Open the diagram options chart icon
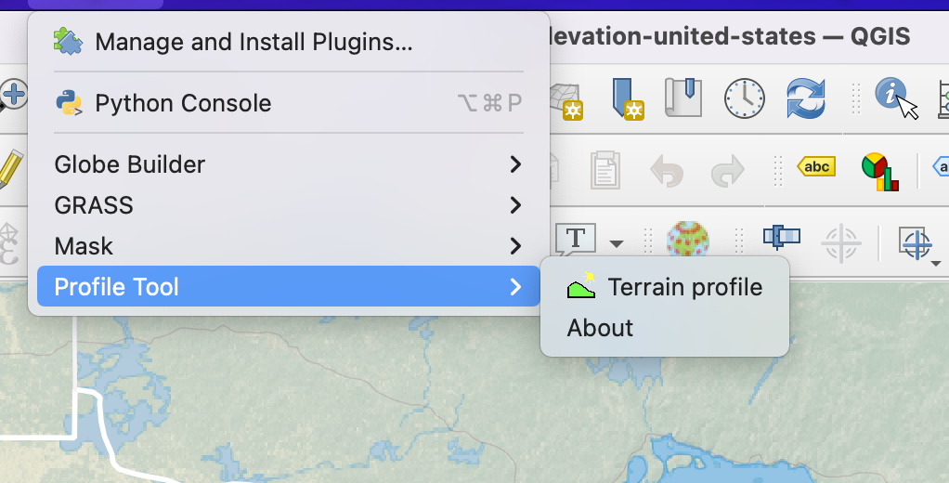Image resolution: width=949 pixels, height=483 pixels. point(879,172)
